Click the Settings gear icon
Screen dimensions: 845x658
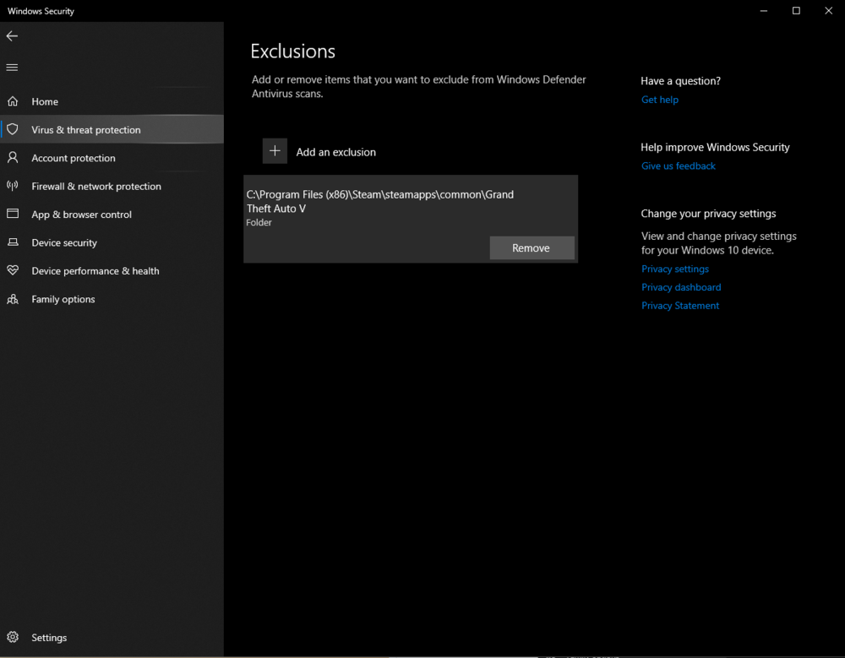[x=13, y=638]
